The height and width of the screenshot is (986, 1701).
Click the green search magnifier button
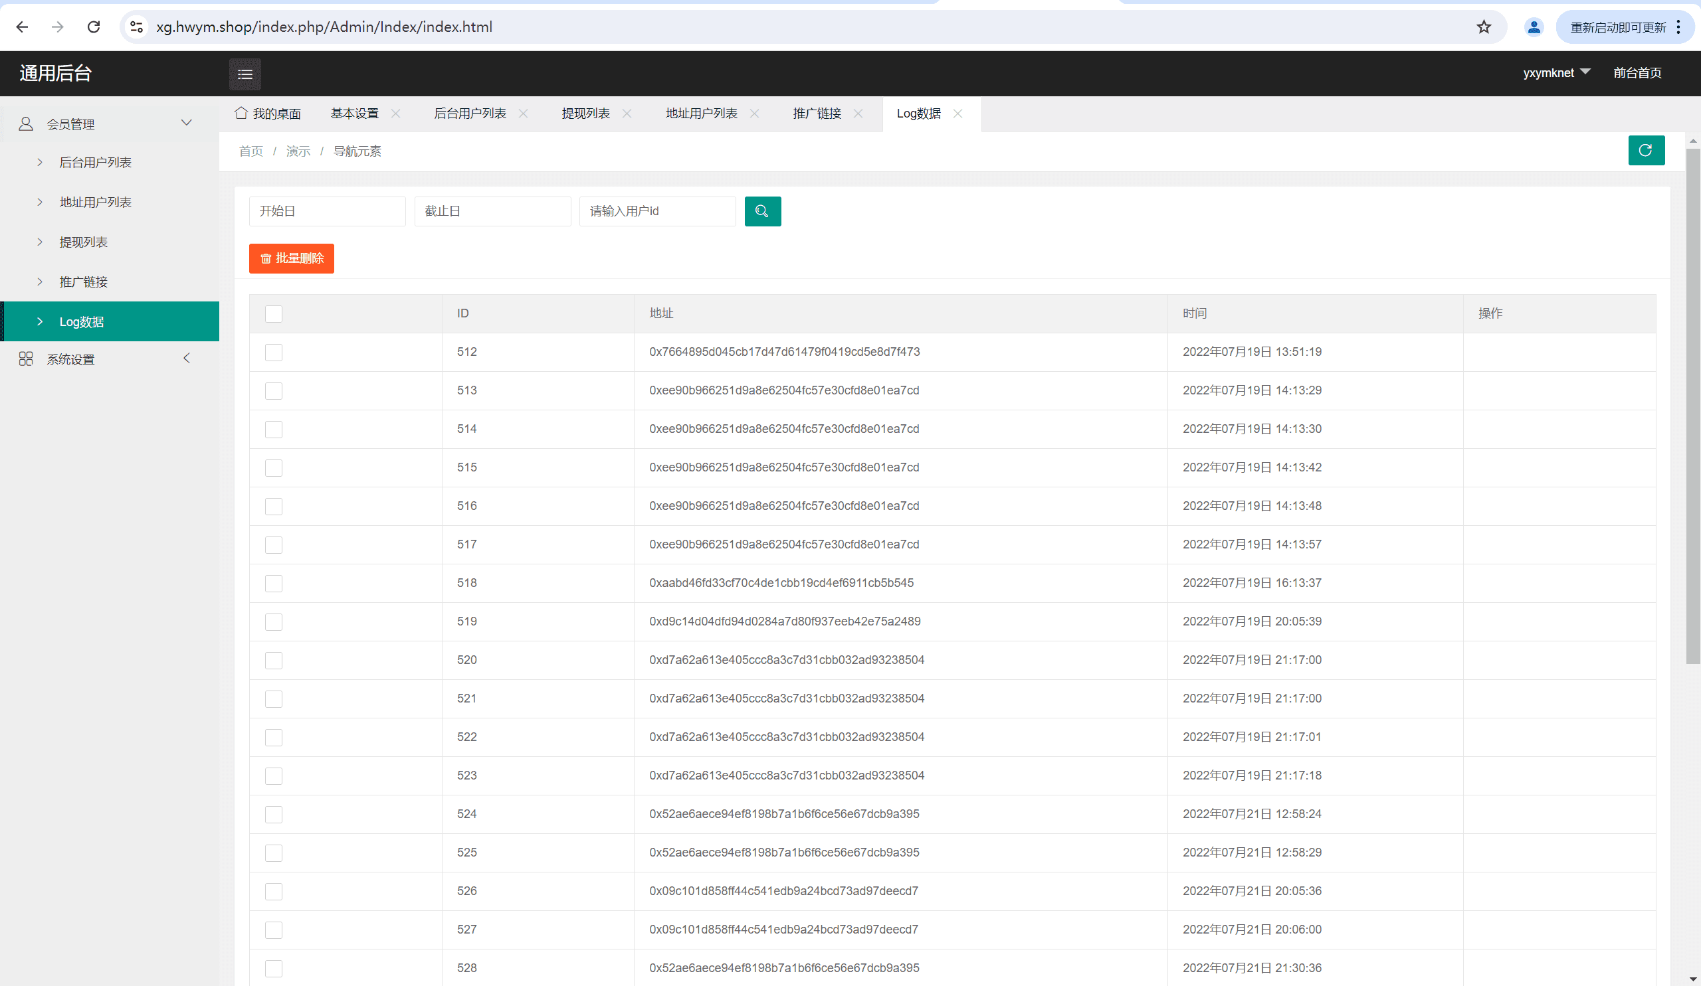click(x=762, y=211)
